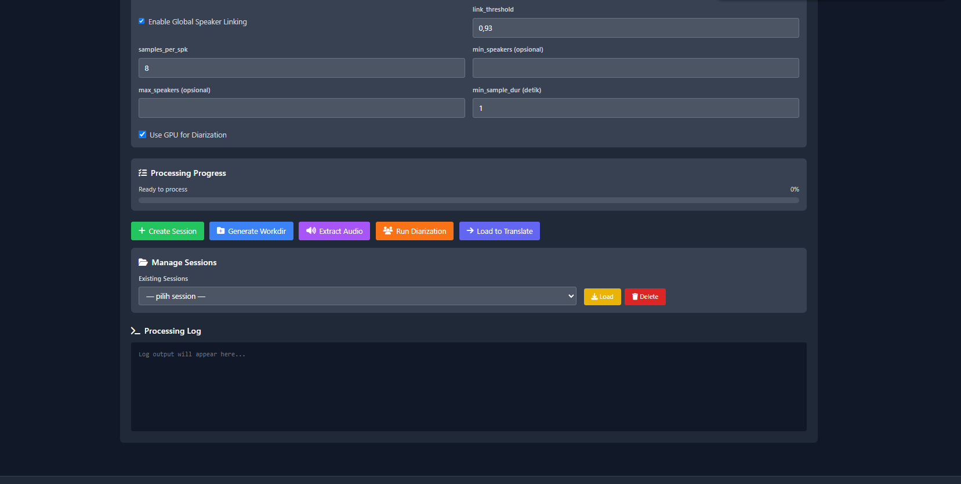Click the users icon on Run Diarization
The width and height of the screenshot is (961, 484).
click(x=388, y=231)
